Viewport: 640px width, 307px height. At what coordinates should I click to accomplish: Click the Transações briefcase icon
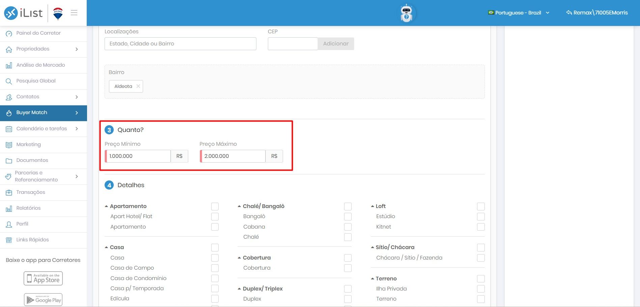[9, 193]
